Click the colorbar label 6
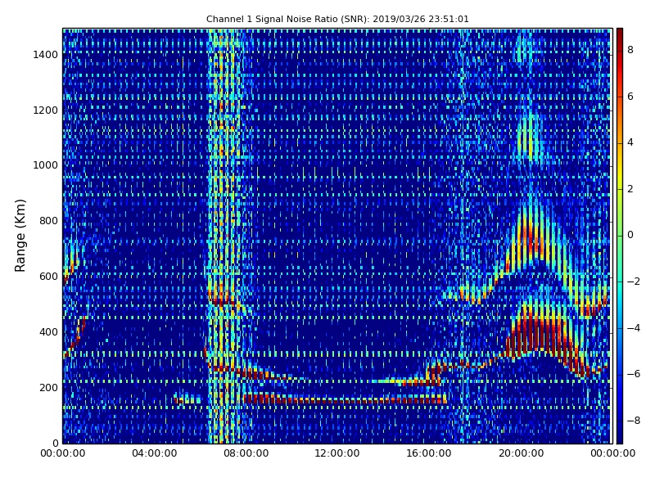The image size is (655, 491). pyautogui.click(x=630, y=97)
